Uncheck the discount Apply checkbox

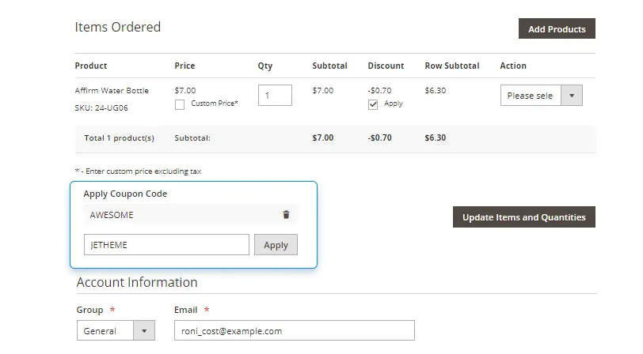coord(373,105)
